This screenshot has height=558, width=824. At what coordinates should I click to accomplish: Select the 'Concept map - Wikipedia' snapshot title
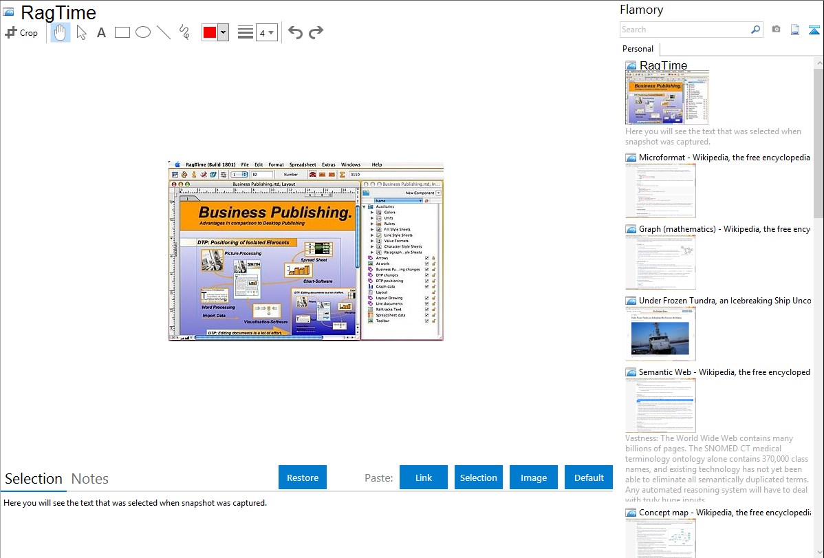(724, 512)
